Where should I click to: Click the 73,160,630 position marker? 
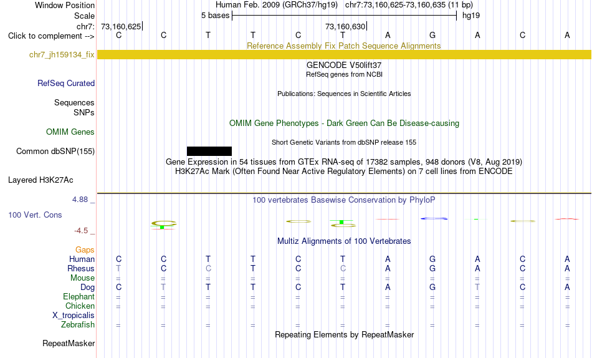tap(345, 26)
